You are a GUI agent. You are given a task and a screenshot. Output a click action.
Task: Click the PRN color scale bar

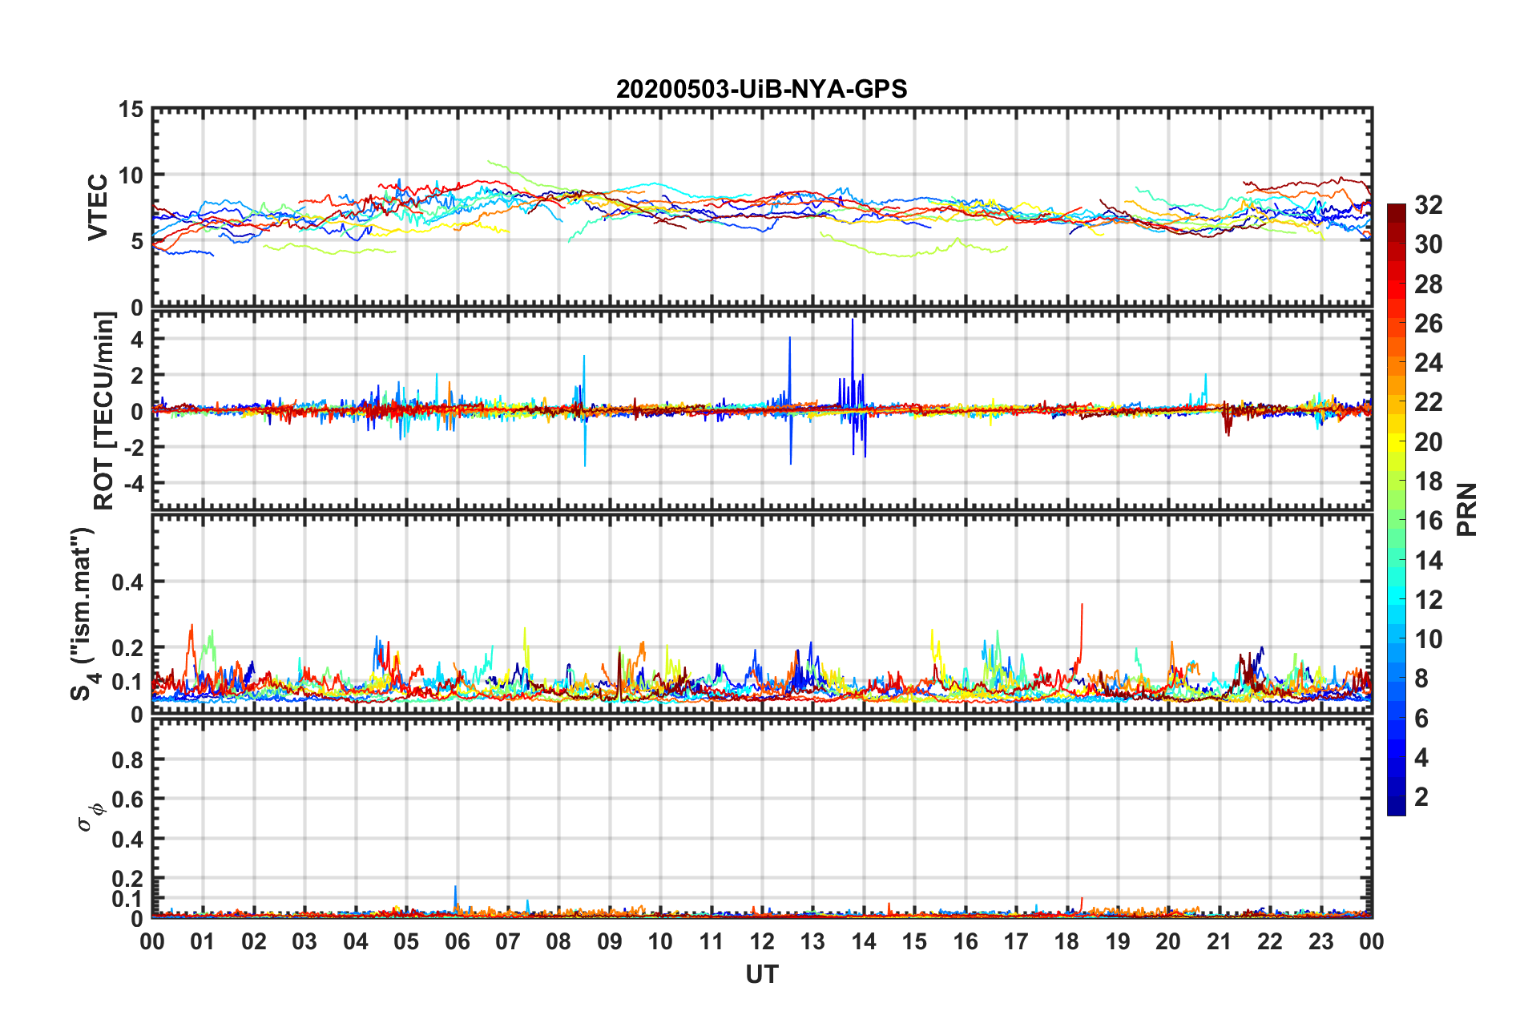click(1396, 509)
